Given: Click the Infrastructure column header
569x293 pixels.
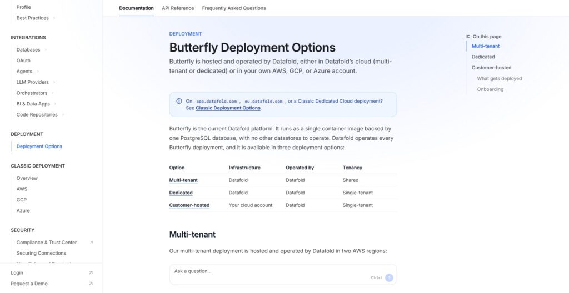Looking at the screenshot, I should point(244,168).
